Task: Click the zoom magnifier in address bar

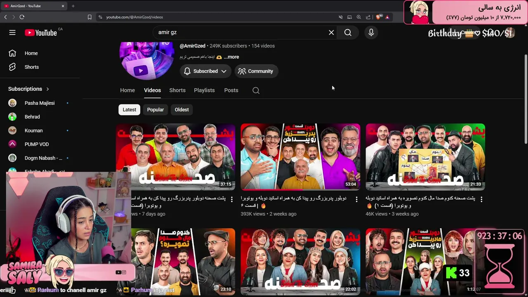Action: (359, 17)
